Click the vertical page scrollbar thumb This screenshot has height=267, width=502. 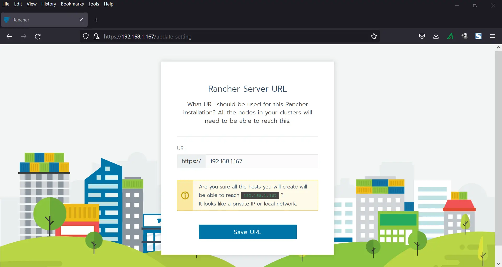498,148
